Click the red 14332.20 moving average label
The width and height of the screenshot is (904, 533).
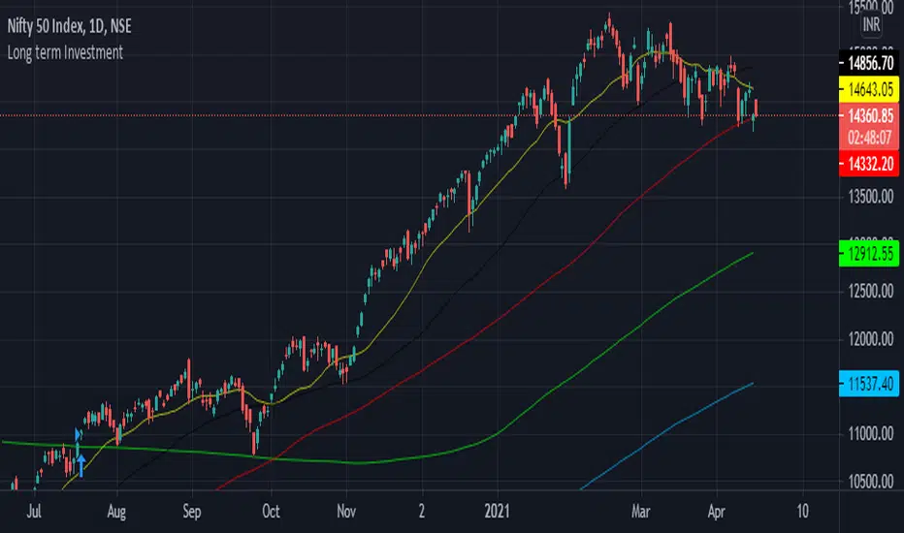(869, 164)
